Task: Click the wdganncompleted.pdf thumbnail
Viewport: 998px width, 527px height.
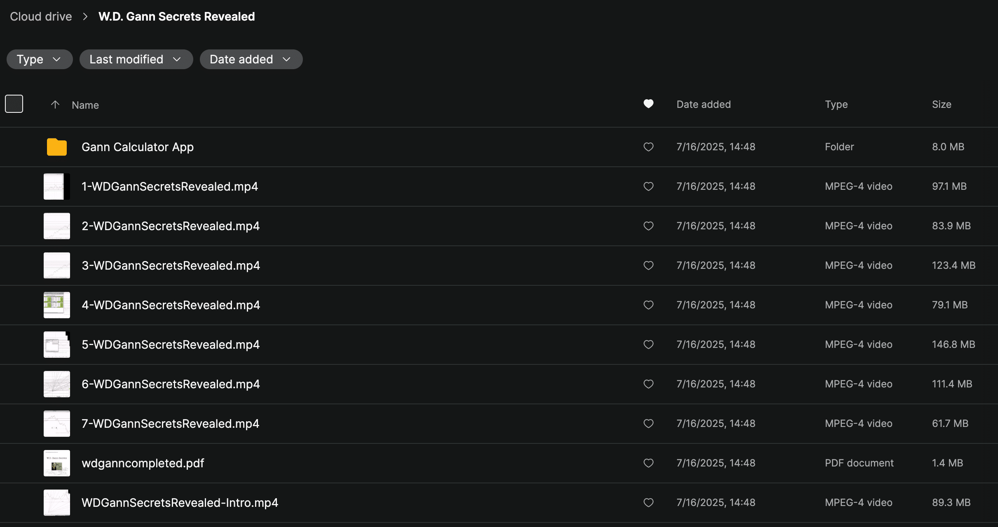Action: [x=57, y=463]
